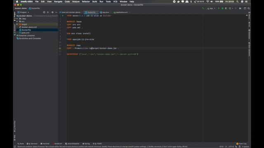Image resolution: width=264 pixels, height=148 pixels.
Task: Open the Project Structure icon
Action: [x=240, y=8]
